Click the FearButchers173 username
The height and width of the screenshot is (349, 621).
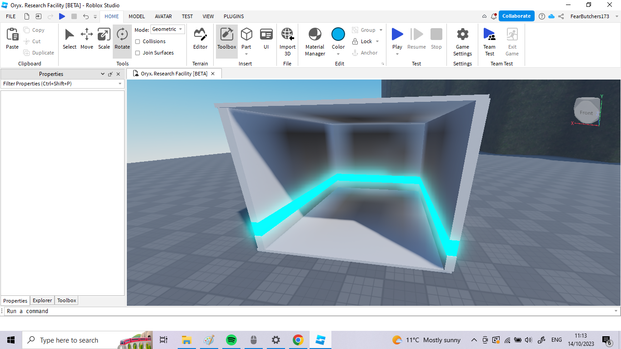pos(590,16)
